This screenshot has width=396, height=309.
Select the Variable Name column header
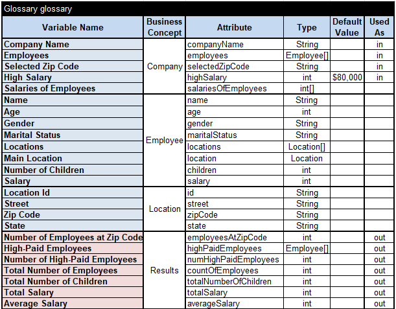click(x=73, y=28)
